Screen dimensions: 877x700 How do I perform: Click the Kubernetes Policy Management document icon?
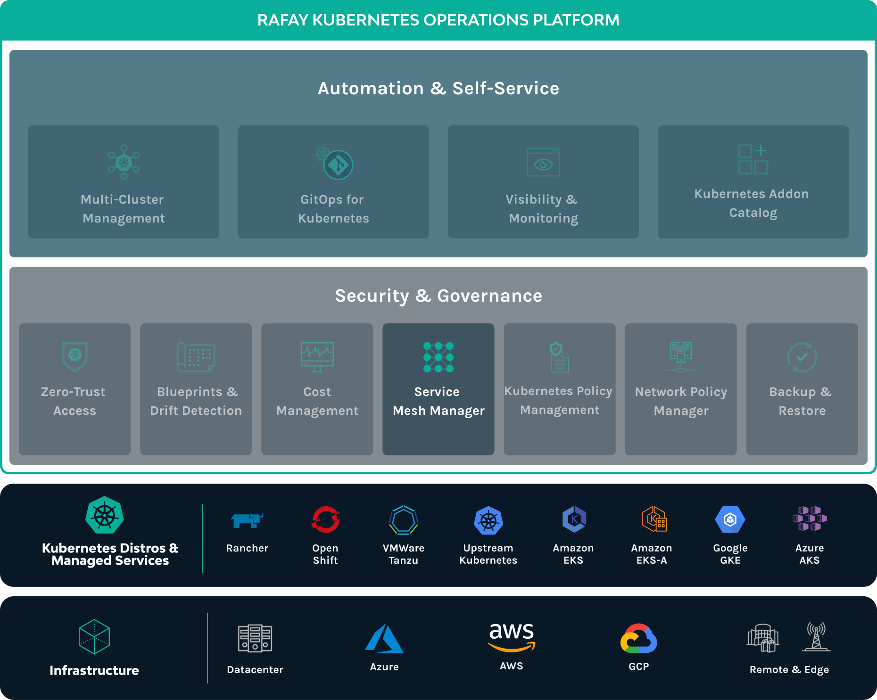(559, 357)
